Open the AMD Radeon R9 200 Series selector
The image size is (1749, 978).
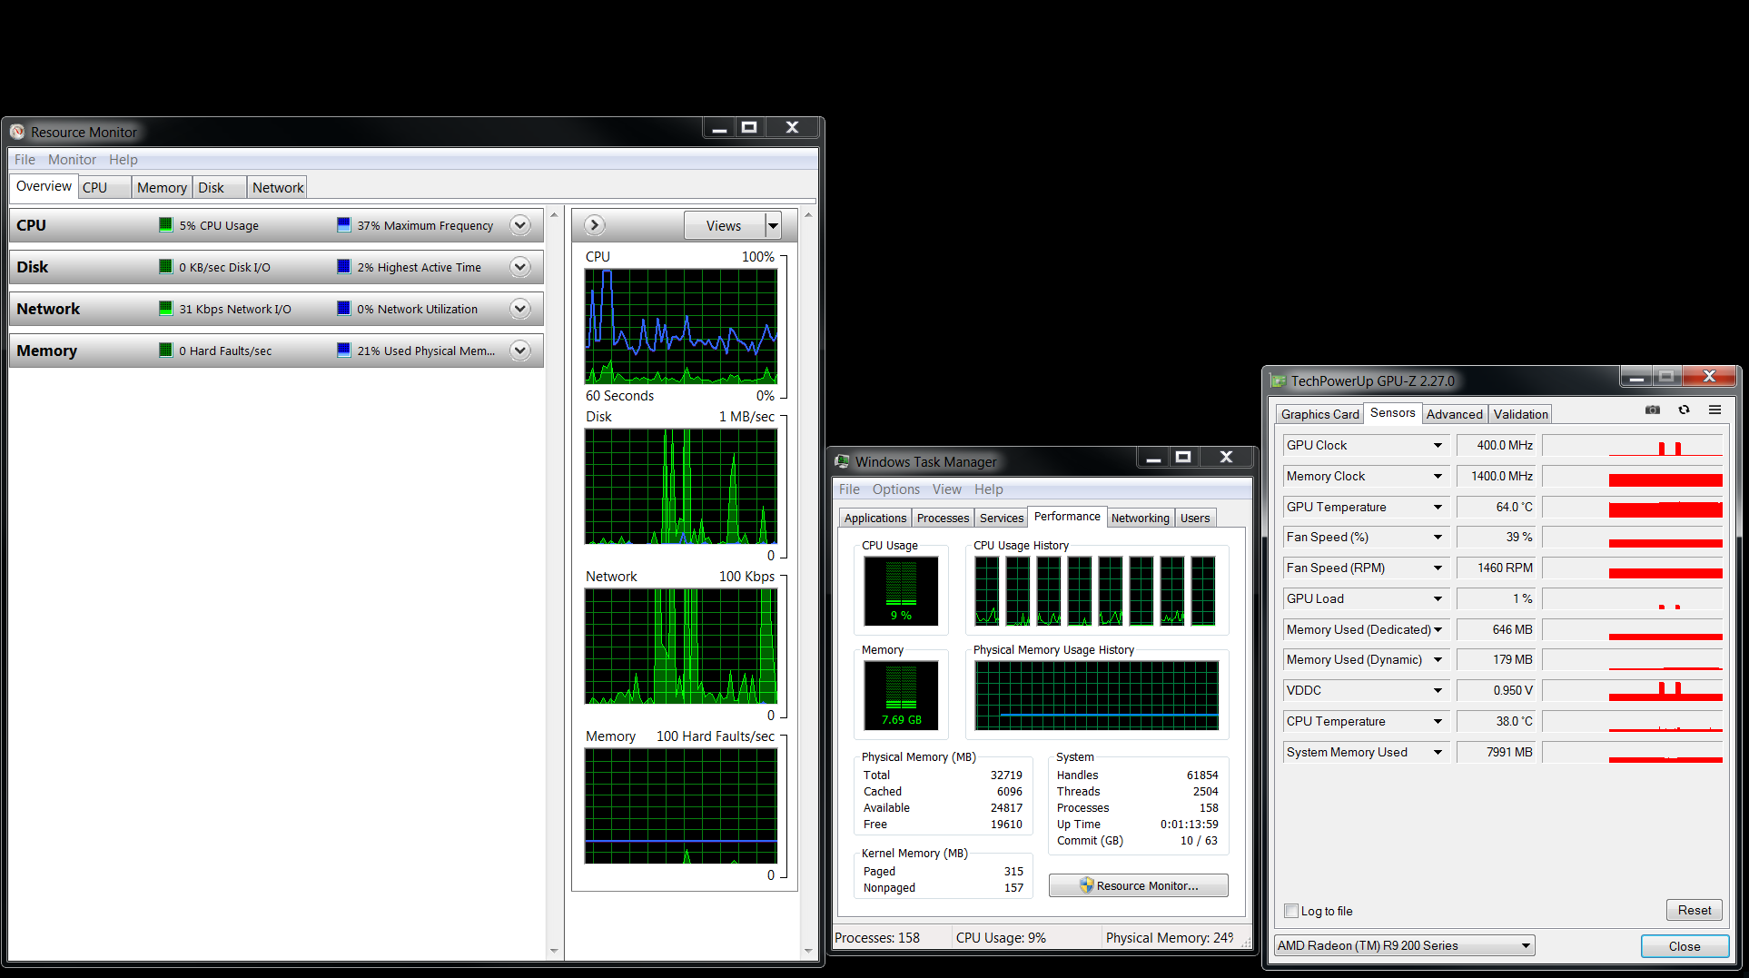[x=1404, y=945]
